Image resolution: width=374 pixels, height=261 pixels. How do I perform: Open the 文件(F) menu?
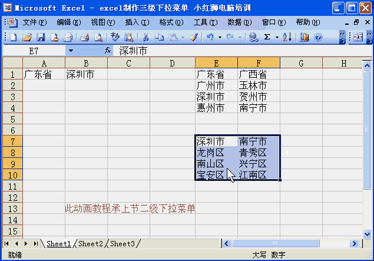(35, 22)
